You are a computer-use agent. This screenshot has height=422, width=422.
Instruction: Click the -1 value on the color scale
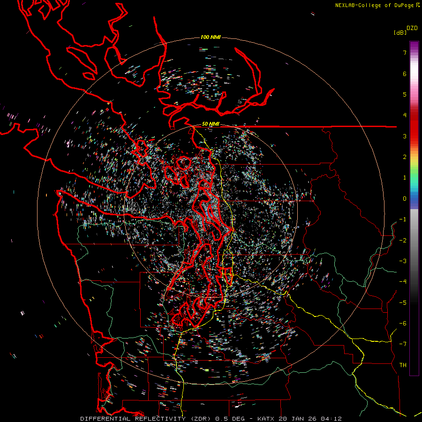[403, 219]
